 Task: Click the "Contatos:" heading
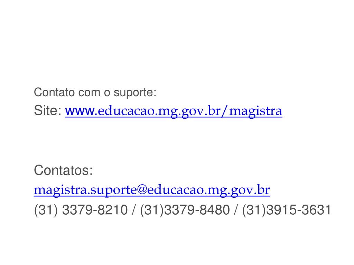pos(63,170)
